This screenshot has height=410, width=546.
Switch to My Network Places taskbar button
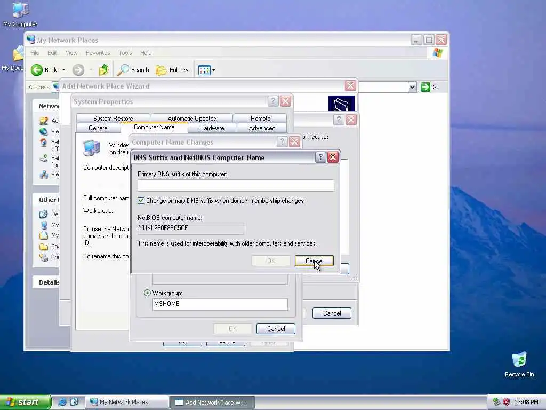click(x=127, y=403)
